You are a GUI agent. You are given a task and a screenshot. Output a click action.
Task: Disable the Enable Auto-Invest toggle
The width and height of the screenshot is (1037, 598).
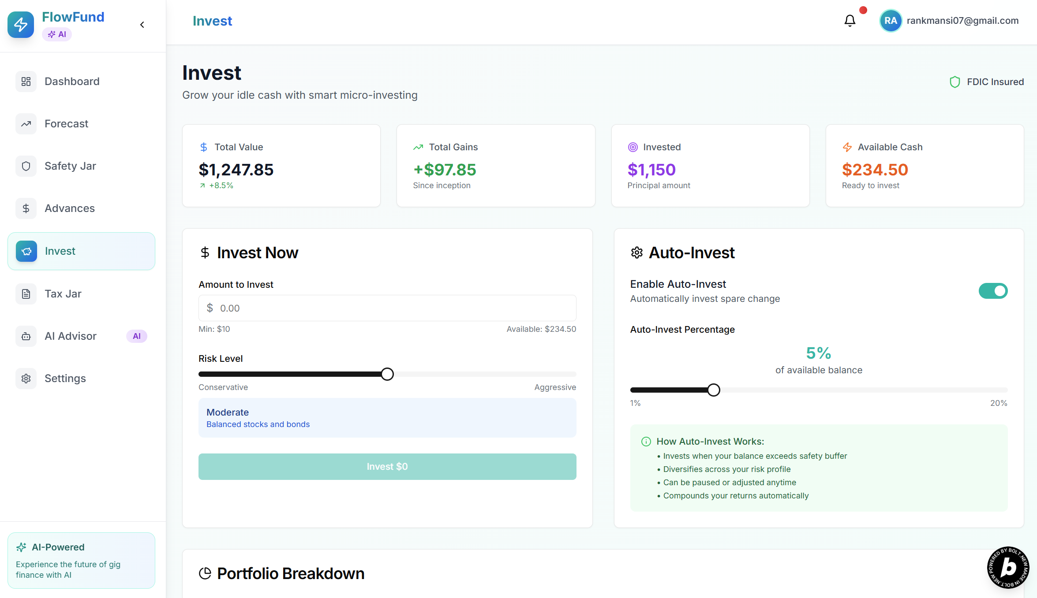coord(993,291)
